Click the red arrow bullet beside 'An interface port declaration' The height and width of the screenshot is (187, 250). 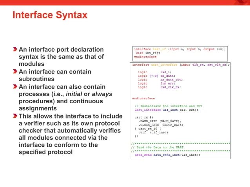[x=15, y=49]
